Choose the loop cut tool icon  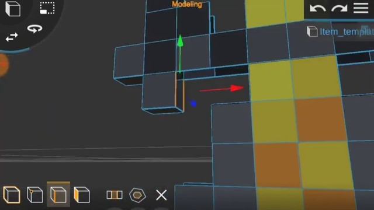115,195
